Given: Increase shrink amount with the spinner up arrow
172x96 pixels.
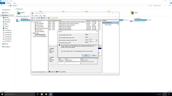Looking at the screenshot, I should tap(96, 40).
